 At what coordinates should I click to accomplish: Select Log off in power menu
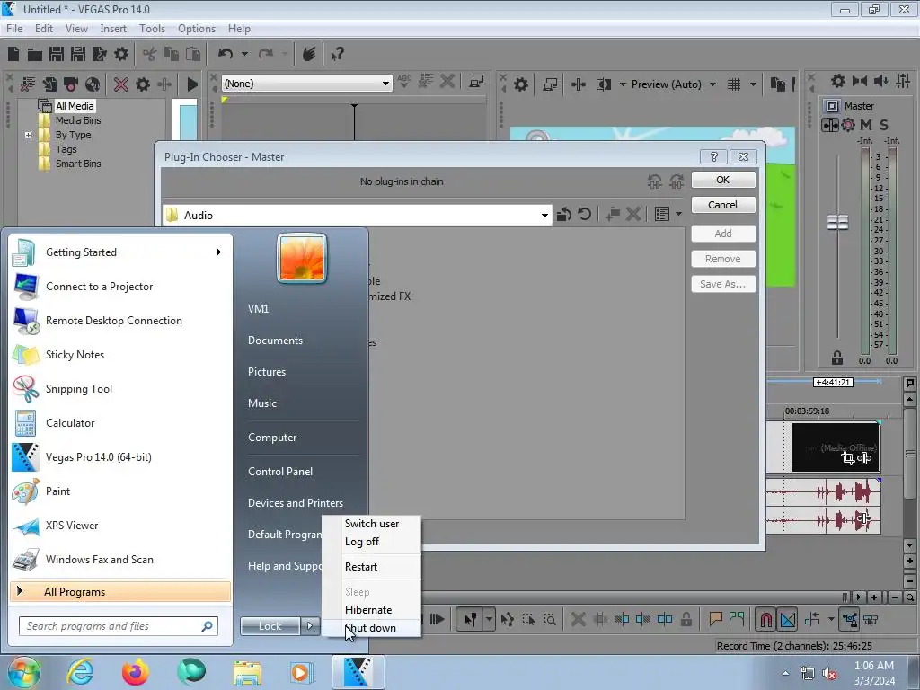pos(371,542)
